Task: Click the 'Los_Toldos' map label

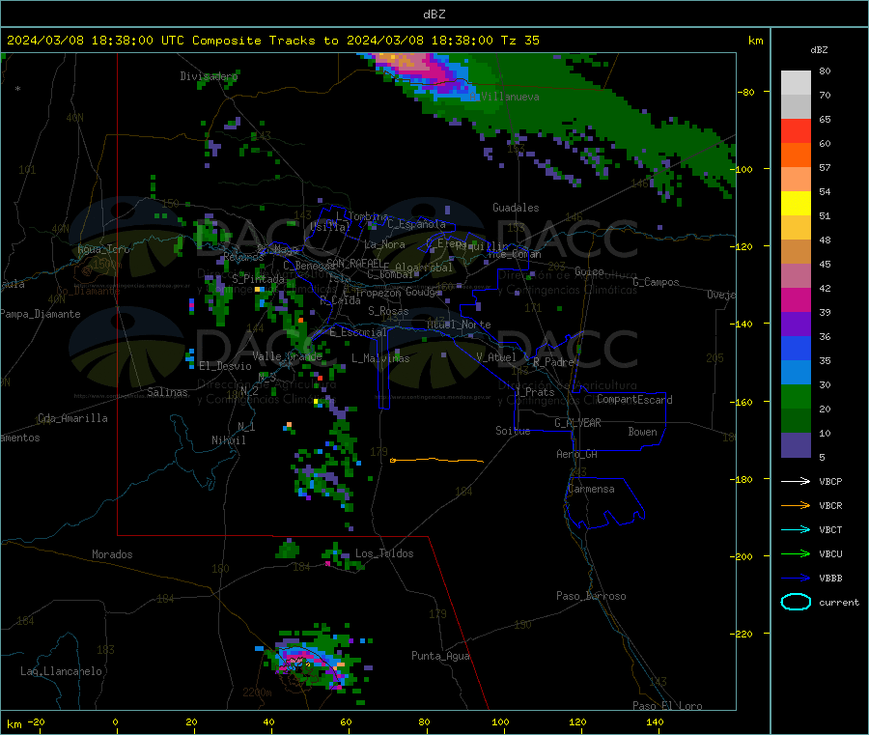Action: click(x=384, y=553)
